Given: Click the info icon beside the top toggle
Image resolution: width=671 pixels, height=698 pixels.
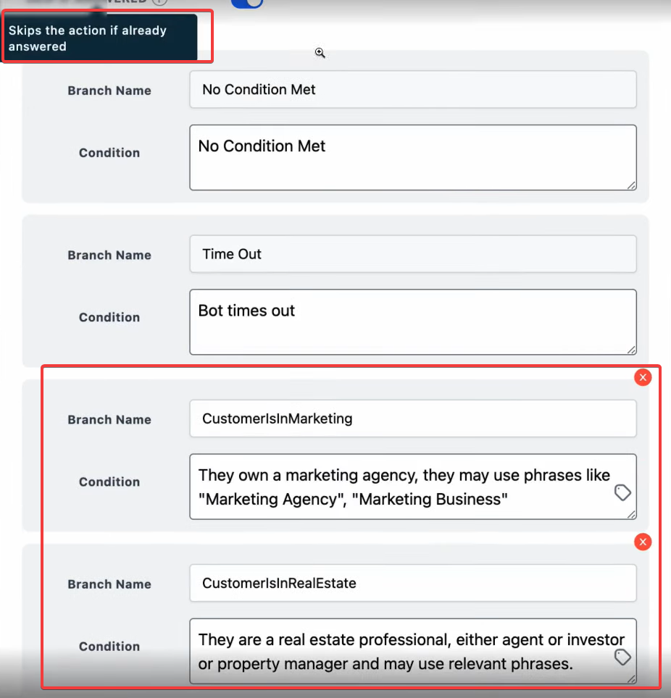Looking at the screenshot, I should [160, 1].
